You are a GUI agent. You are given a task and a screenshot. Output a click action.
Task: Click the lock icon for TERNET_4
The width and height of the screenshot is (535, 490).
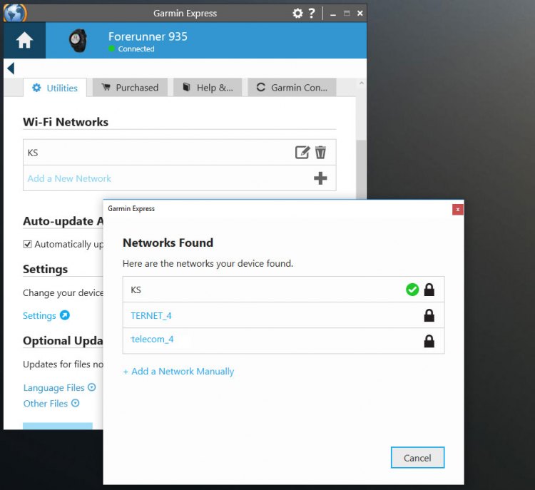coord(429,315)
